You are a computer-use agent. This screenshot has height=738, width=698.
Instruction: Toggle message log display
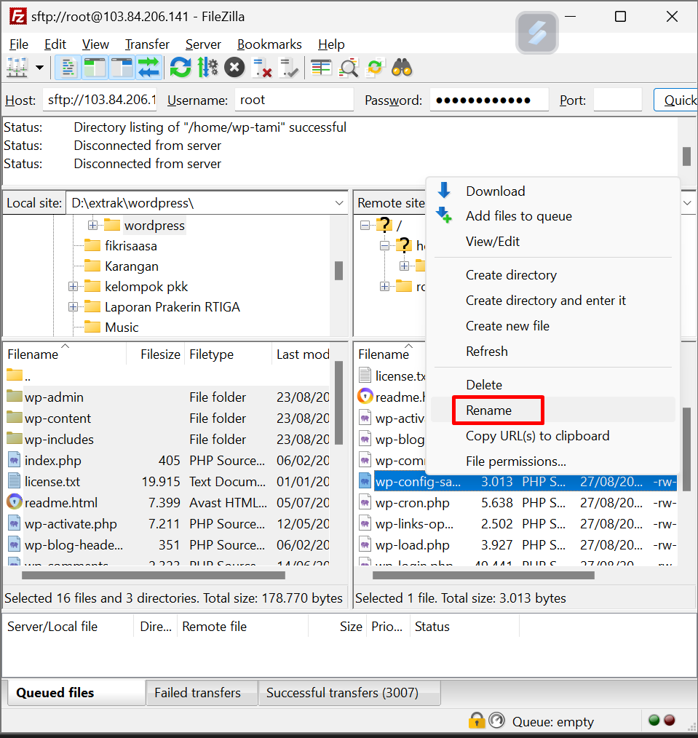tap(68, 68)
